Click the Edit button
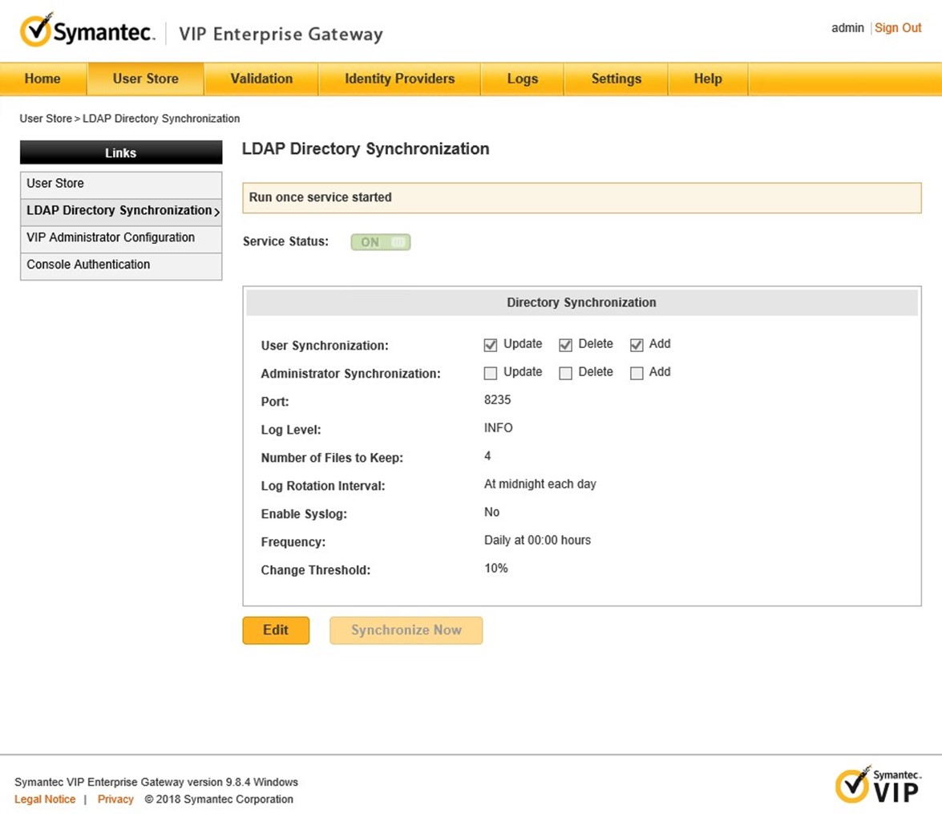This screenshot has height=814, width=942. [x=276, y=630]
